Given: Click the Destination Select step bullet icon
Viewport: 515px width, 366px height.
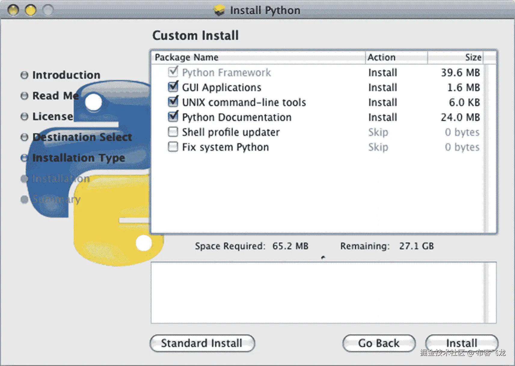Looking at the screenshot, I should [24, 137].
